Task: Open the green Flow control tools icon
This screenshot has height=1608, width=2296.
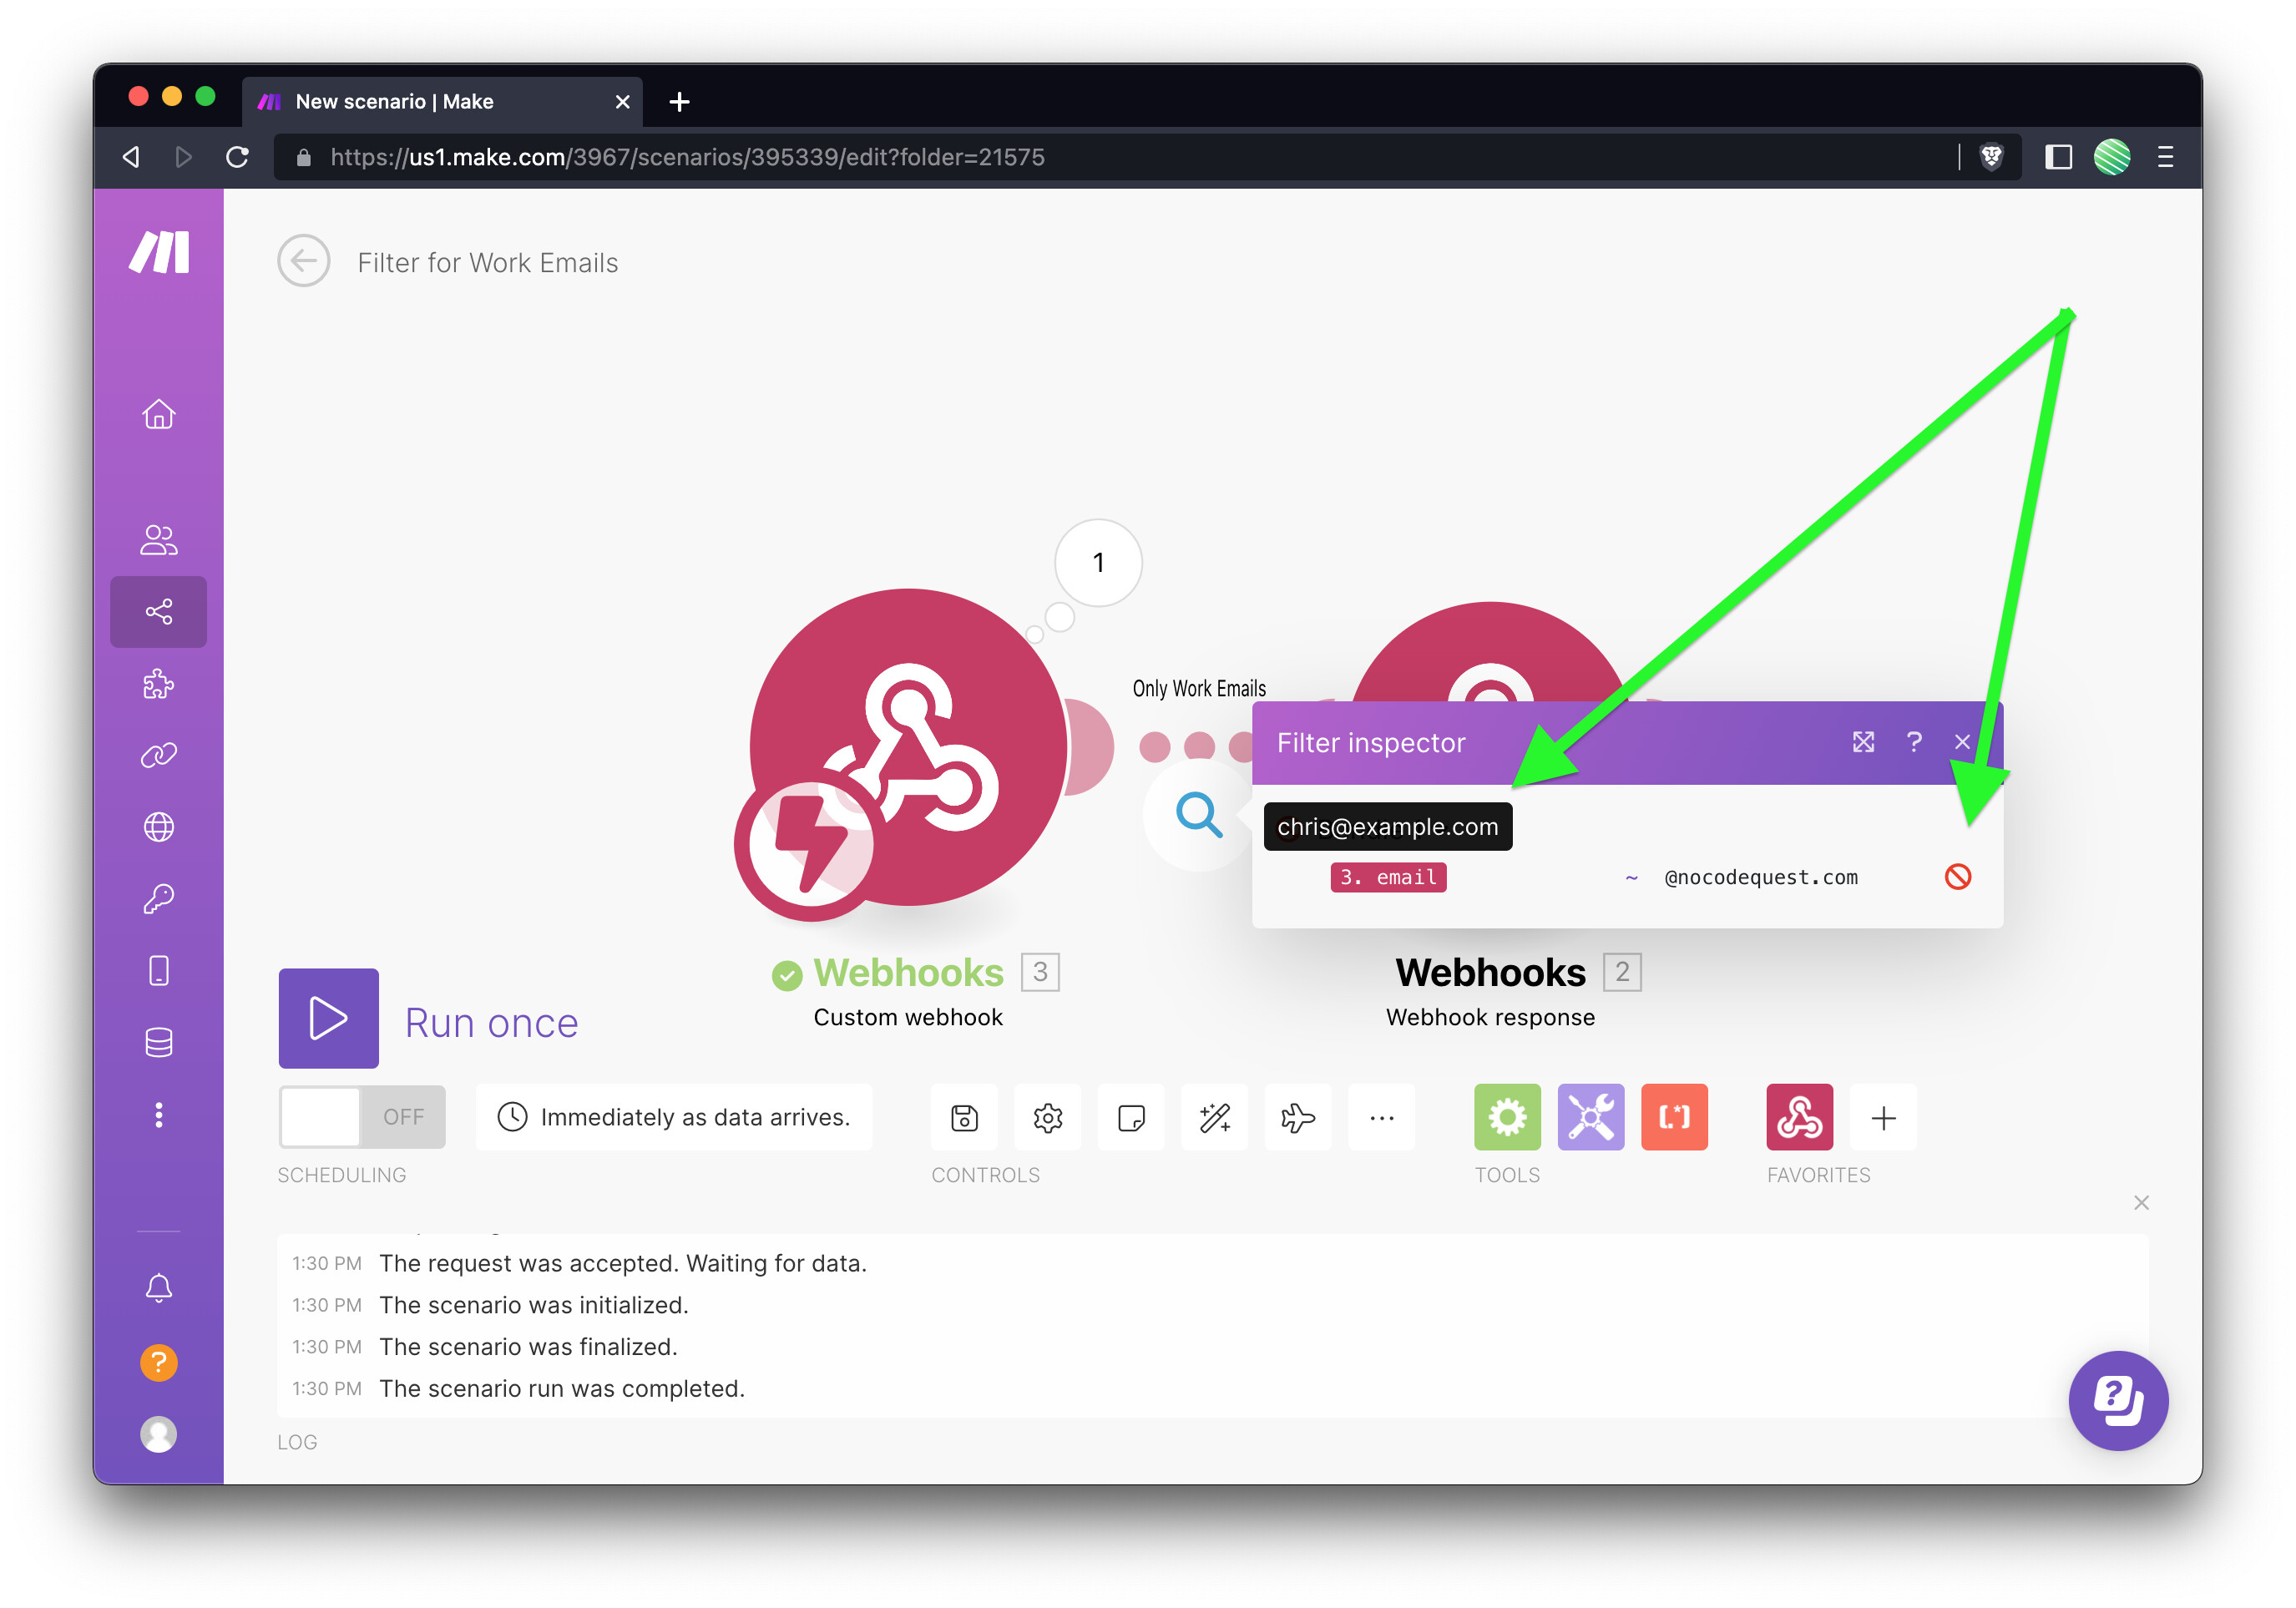Action: (x=1507, y=1116)
